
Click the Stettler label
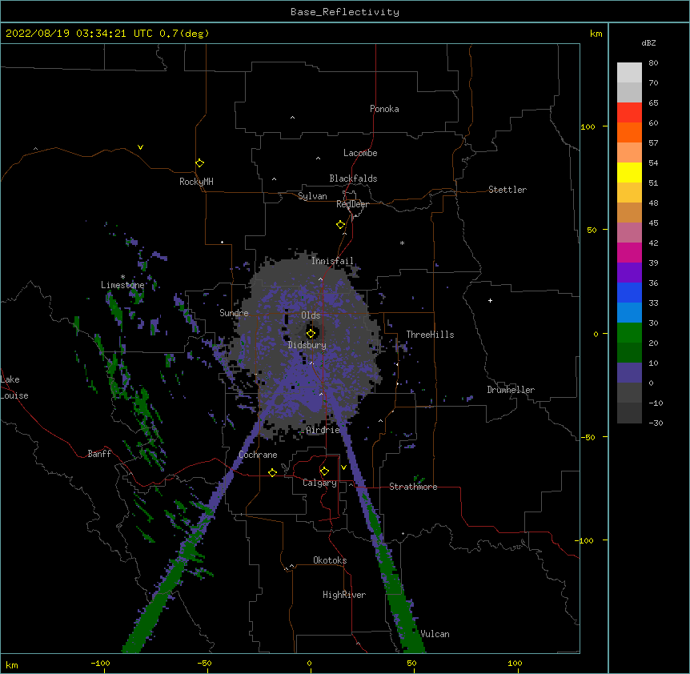click(507, 190)
